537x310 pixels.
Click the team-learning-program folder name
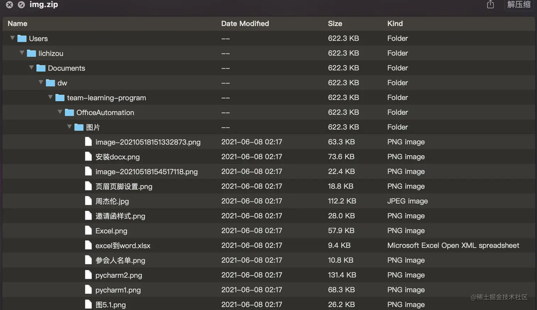click(x=107, y=98)
